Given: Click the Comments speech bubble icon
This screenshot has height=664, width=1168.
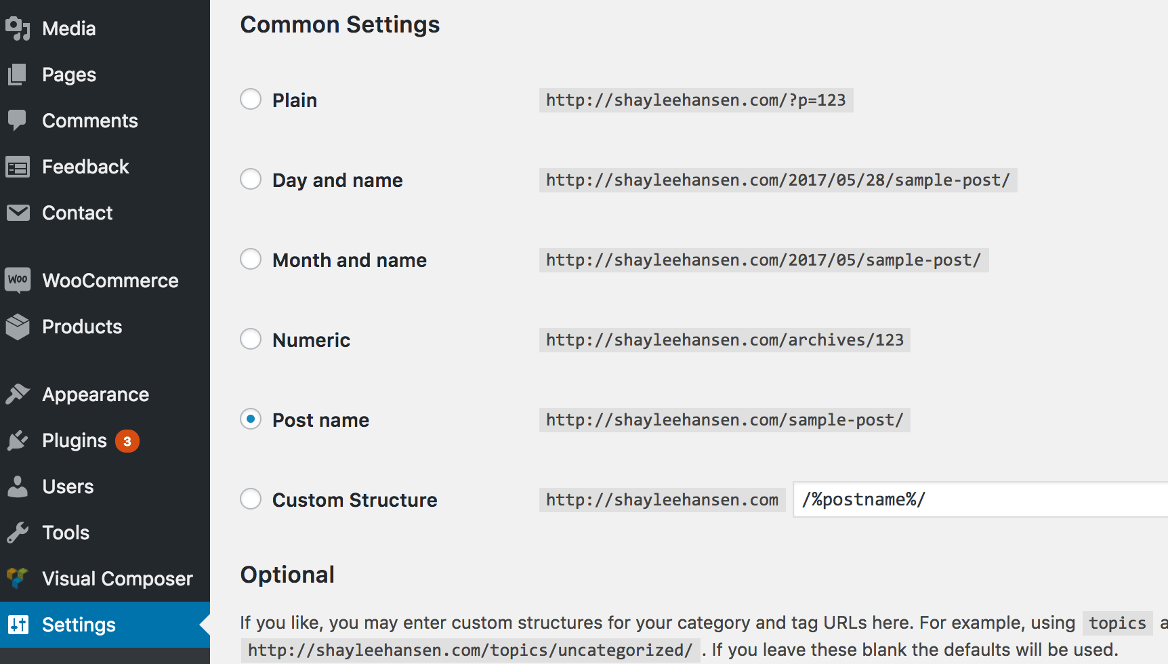Looking at the screenshot, I should pos(18,120).
